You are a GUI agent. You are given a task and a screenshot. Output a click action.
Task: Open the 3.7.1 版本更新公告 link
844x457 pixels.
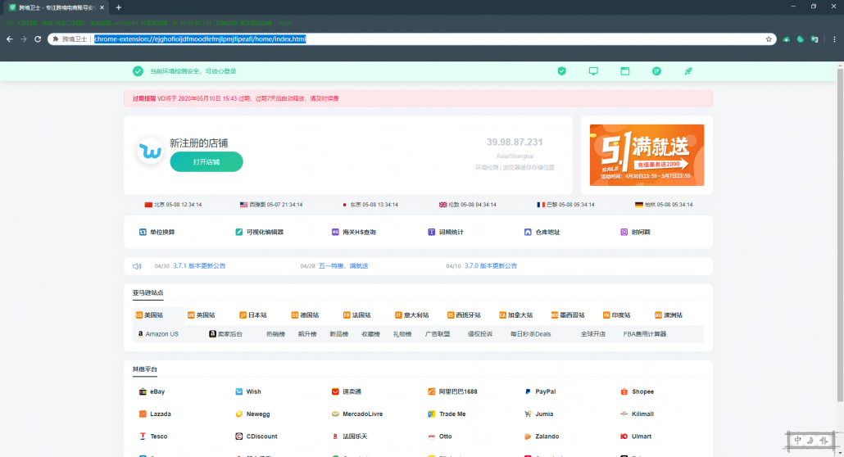point(199,266)
